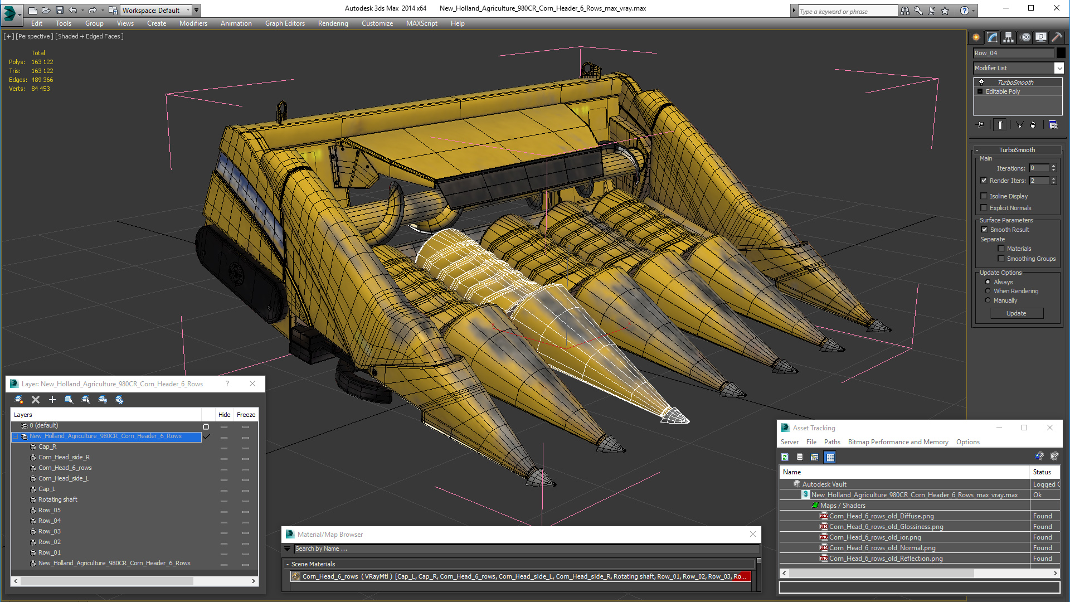Collapse Scene Materials group

pyautogui.click(x=288, y=564)
